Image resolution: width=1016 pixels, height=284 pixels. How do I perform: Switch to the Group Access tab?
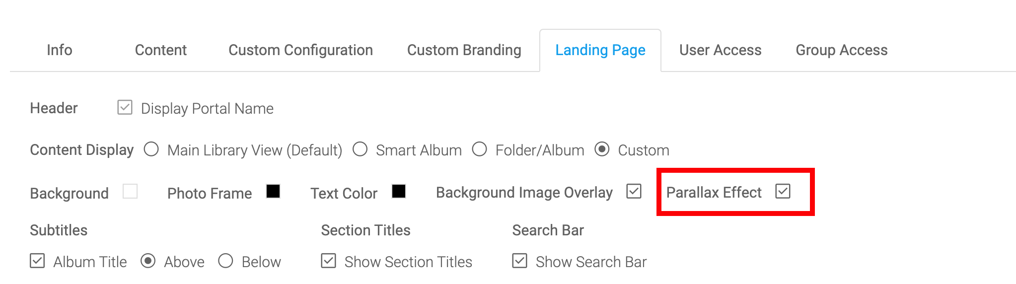point(841,50)
